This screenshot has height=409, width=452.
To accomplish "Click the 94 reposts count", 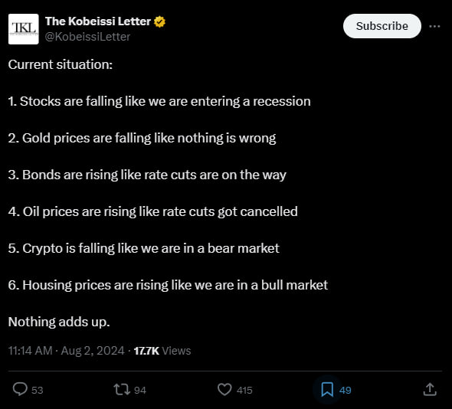I will tap(140, 391).
